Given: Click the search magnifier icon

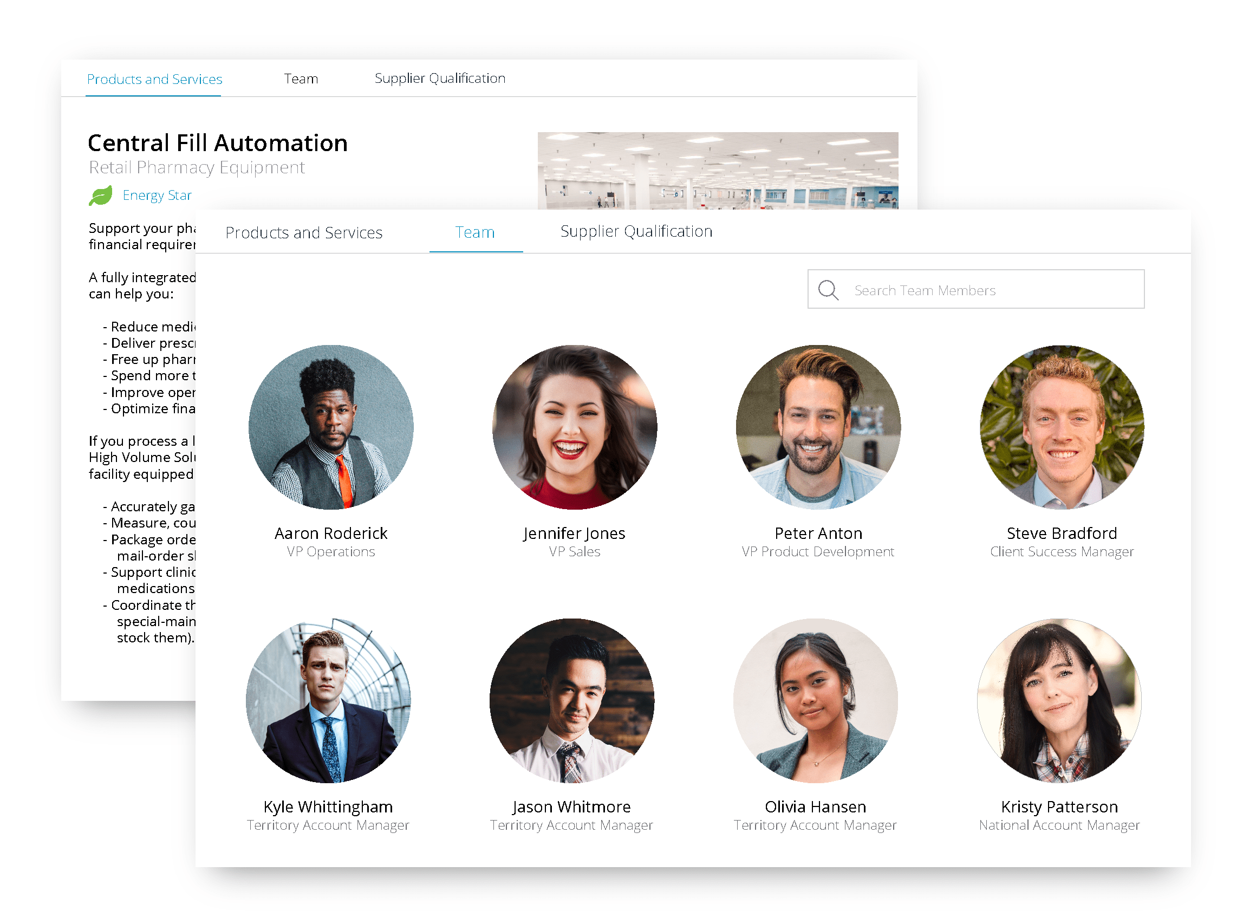Looking at the screenshot, I should 828,290.
